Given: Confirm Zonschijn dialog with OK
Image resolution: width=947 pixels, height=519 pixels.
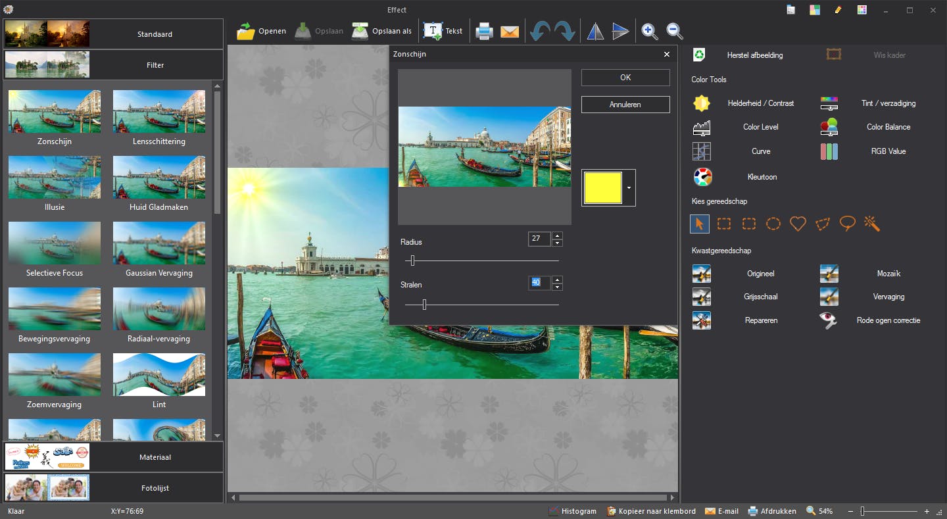Looking at the screenshot, I should tap(625, 78).
